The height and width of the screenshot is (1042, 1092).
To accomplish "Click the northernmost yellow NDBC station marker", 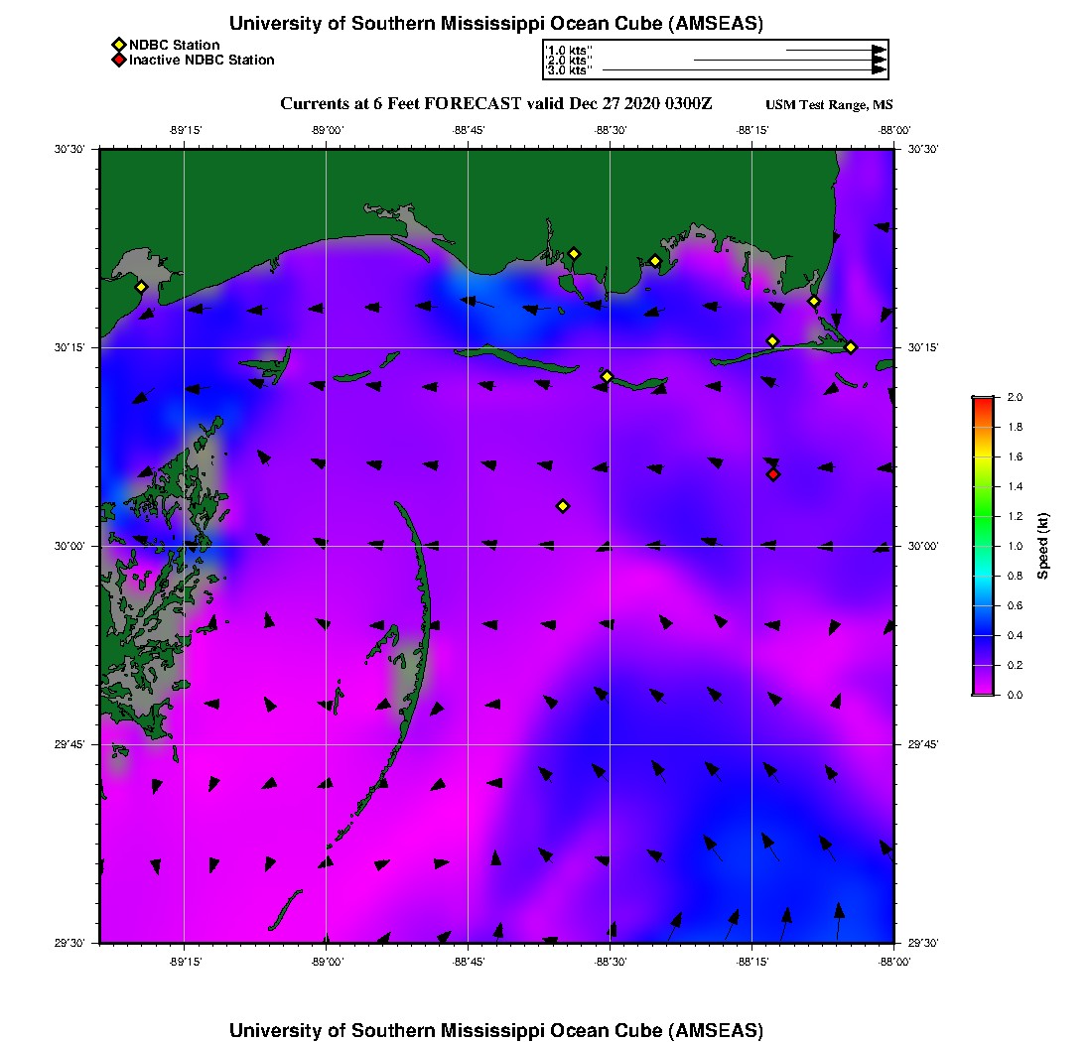I will pos(574,253).
